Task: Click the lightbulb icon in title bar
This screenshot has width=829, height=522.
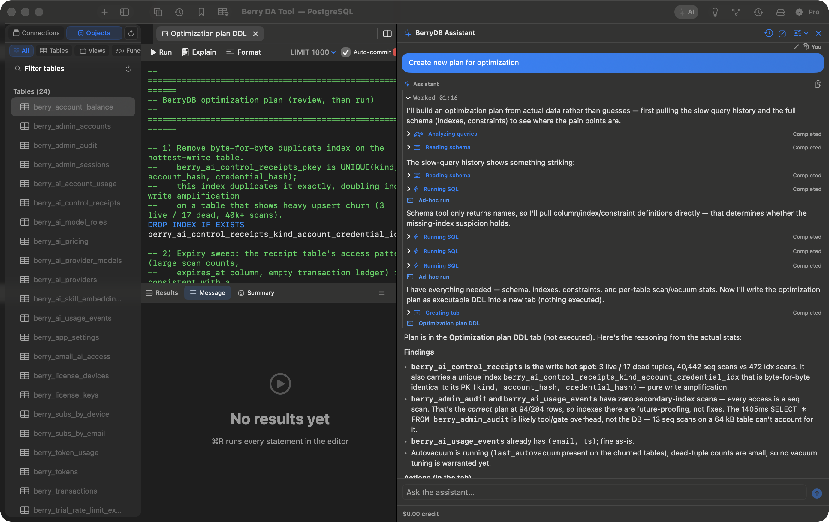Action: [715, 12]
